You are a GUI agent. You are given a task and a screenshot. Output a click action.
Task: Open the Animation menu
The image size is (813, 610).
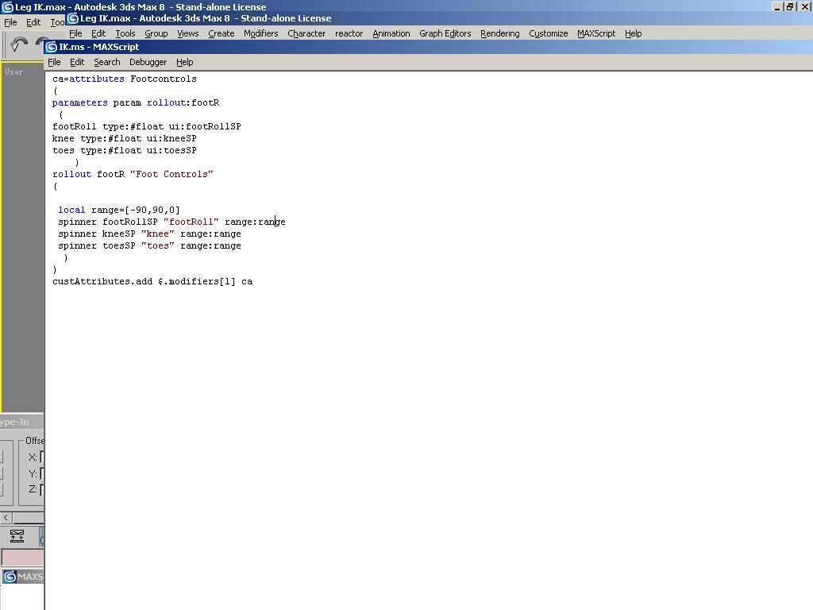click(x=391, y=33)
